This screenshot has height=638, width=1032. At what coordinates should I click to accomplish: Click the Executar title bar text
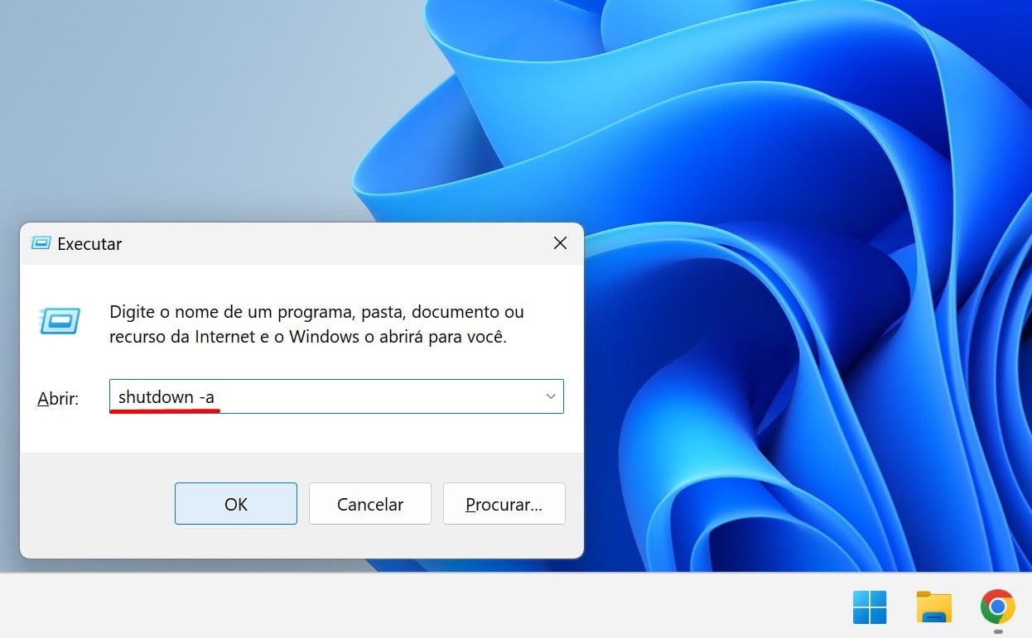(x=89, y=244)
